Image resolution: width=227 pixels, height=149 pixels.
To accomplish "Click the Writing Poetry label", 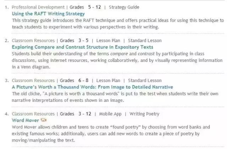I will (144, 114).
